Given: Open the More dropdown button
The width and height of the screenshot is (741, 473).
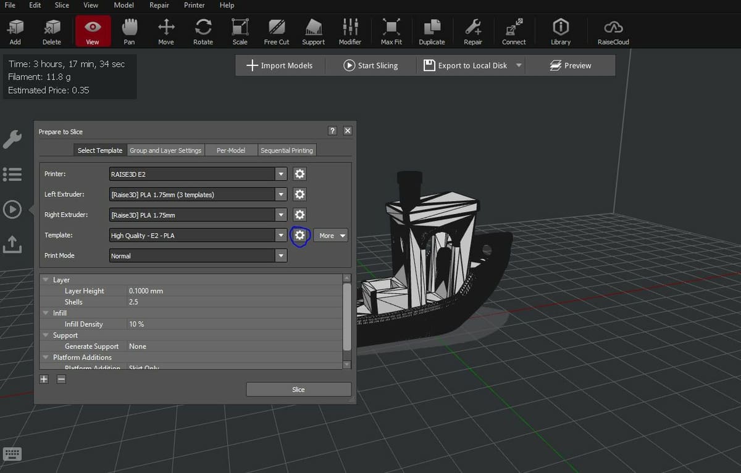Looking at the screenshot, I should pyautogui.click(x=331, y=235).
